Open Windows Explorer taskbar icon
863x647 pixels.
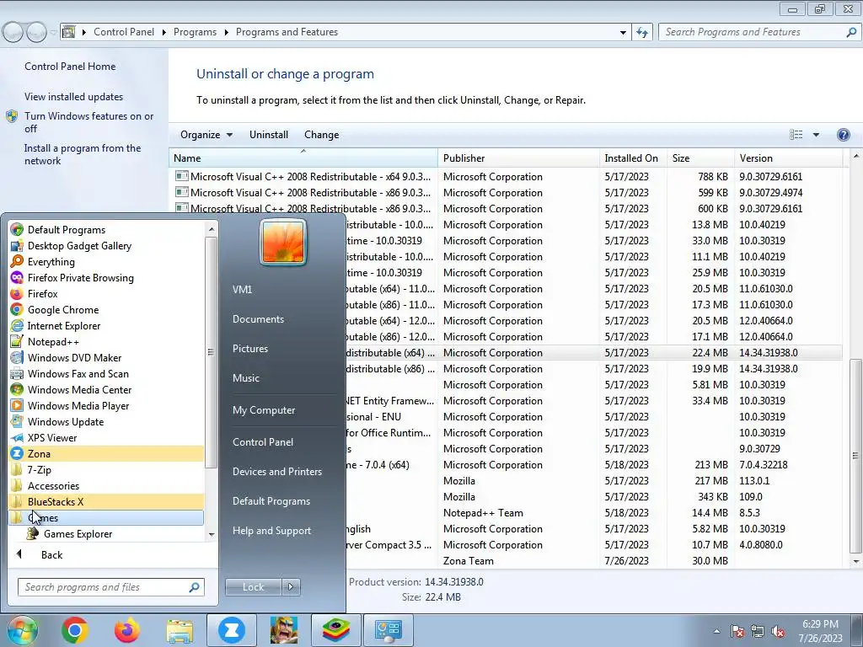pos(180,630)
